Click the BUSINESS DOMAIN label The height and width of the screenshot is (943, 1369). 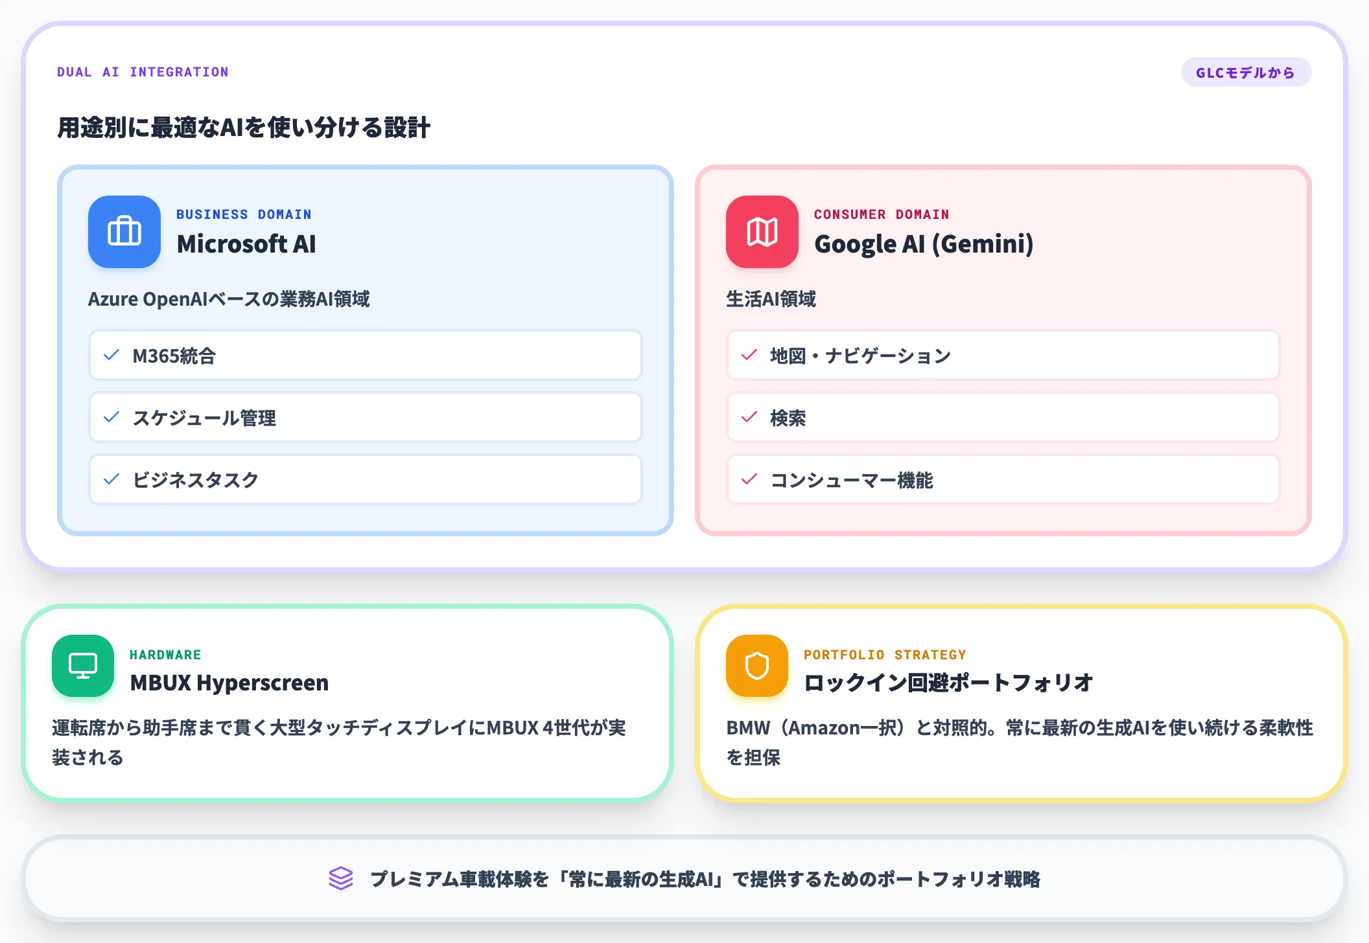244,214
